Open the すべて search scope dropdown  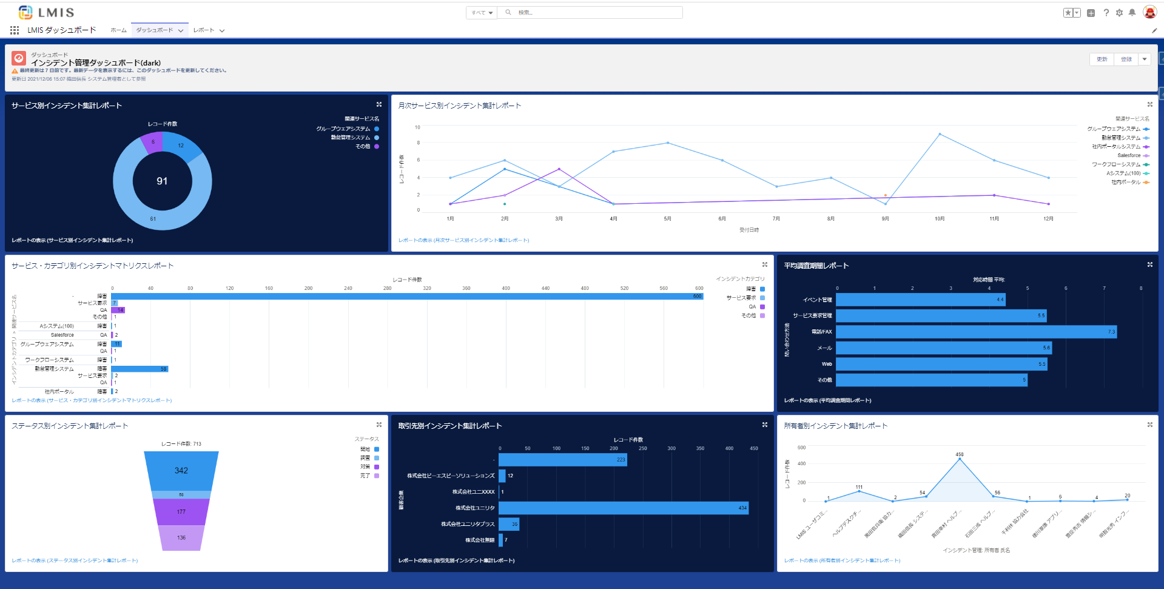coord(482,13)
